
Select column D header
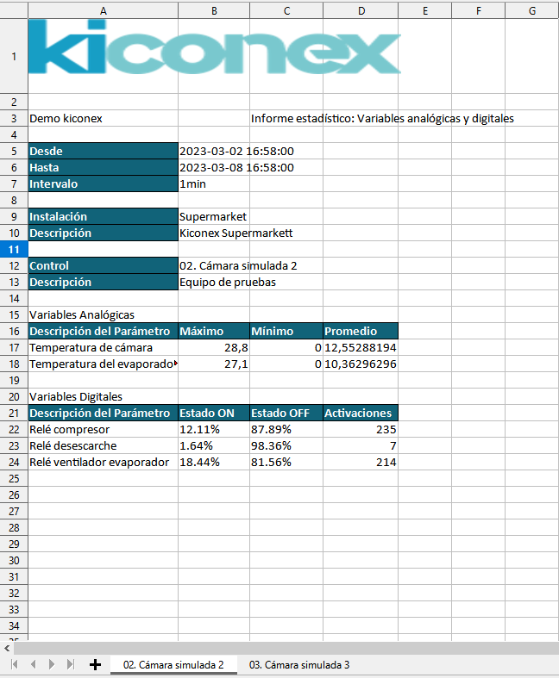(361, 10)
